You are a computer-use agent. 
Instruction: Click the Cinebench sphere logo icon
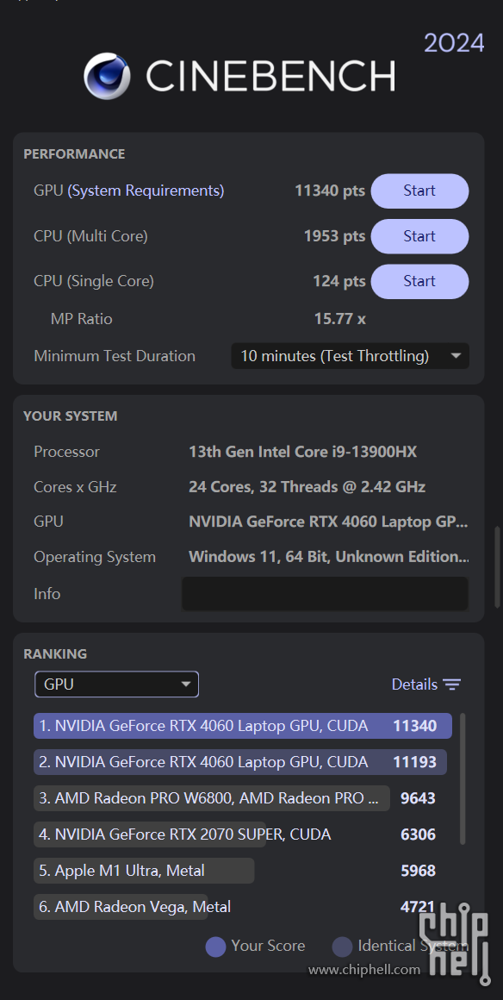coord(107,76)
